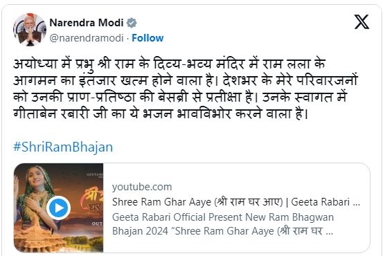Open the #ShriRamBhajan hashtag
The image size is (385, 256).
tap(63, 147)
